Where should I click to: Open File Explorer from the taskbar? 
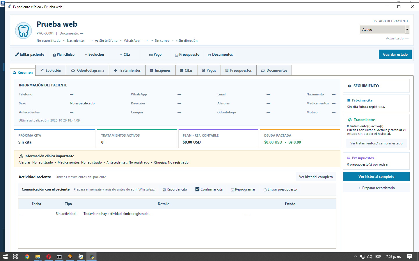pyautogui.click(x=38, y=257)
